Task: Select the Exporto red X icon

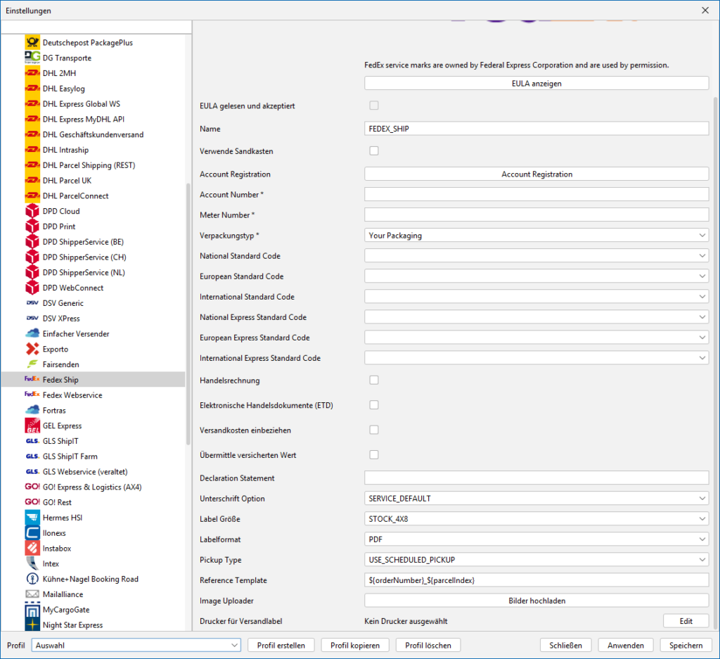Action: pos(32,350)
